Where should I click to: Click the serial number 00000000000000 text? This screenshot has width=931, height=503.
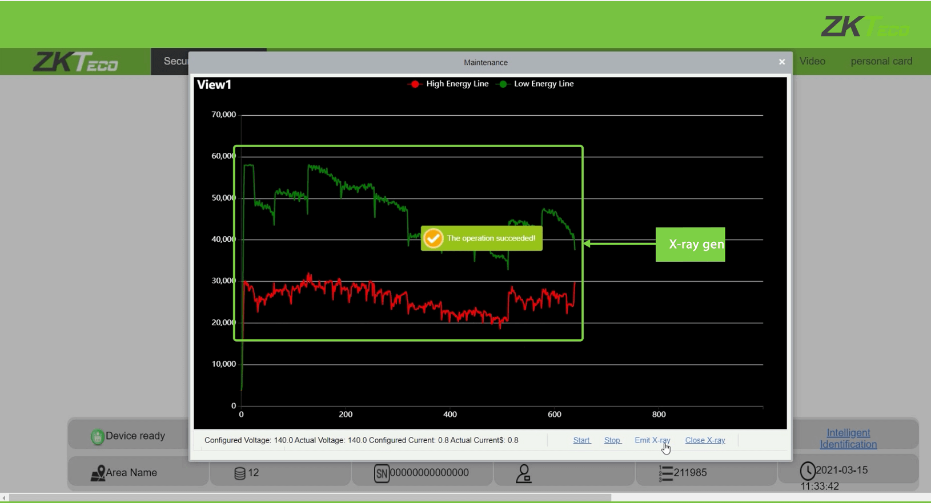pos(429,473)
